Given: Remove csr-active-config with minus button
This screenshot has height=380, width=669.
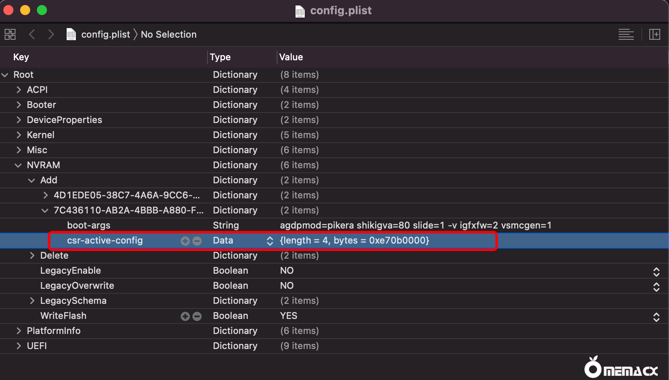Looking at the screenshot, I should (x=197, y=241).
